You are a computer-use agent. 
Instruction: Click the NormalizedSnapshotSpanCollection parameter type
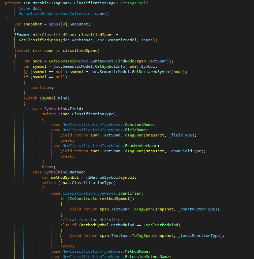(55, 14)
